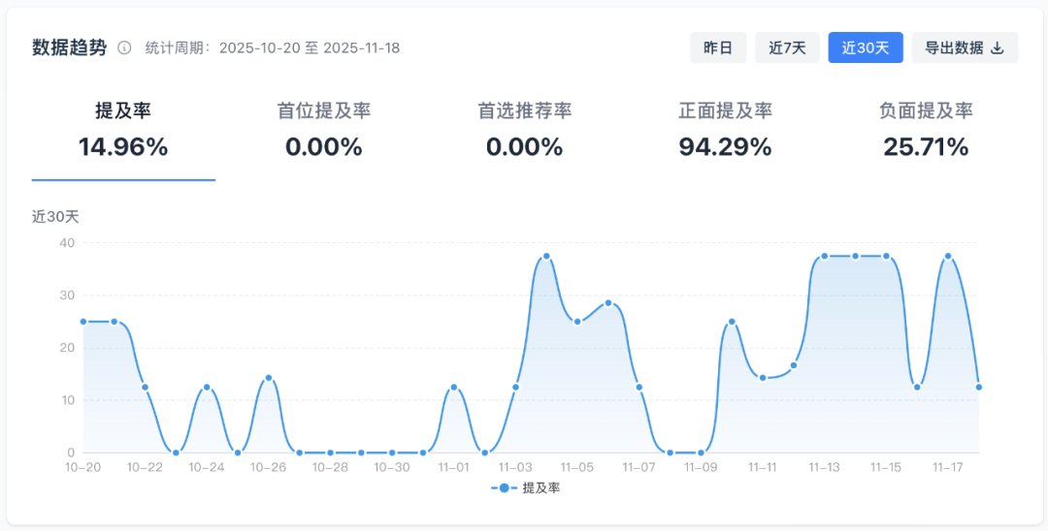This screenshot has width=1048, height=531.
Task: Click the 11-11 data point
Action: point(763,378)
